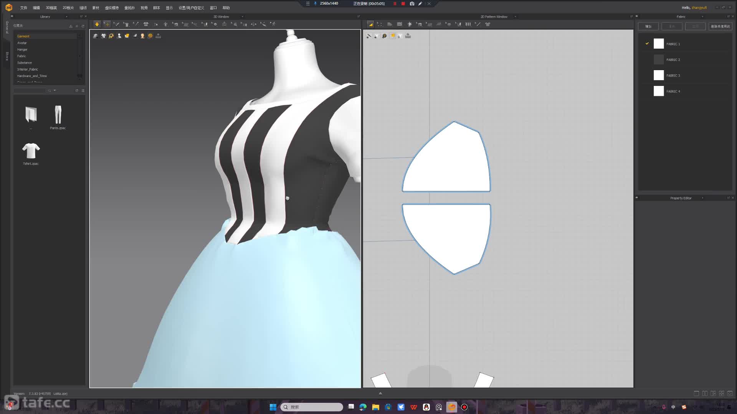Viewport: 737px width, 414px height.
Task: Click the taskbar search box
Action: tap(312, 407)
